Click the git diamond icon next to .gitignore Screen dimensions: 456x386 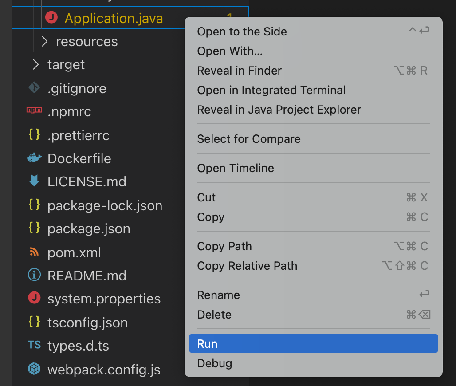35,88
